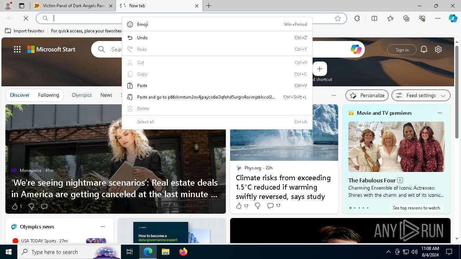Open the Favorites list icon

click(390, 18)
